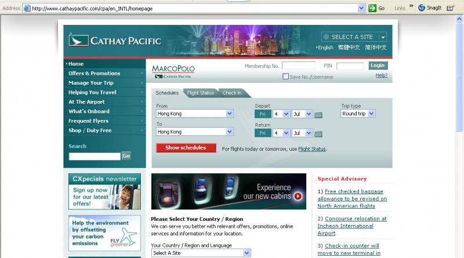Switch to the Flight Status tab

pos(200,93)
